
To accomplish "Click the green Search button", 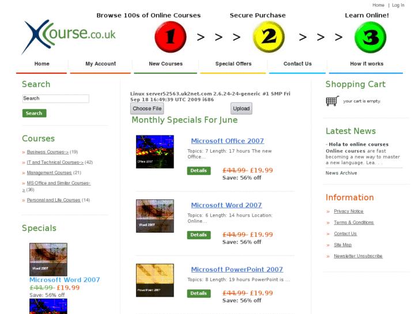I will tap(34, 114).
